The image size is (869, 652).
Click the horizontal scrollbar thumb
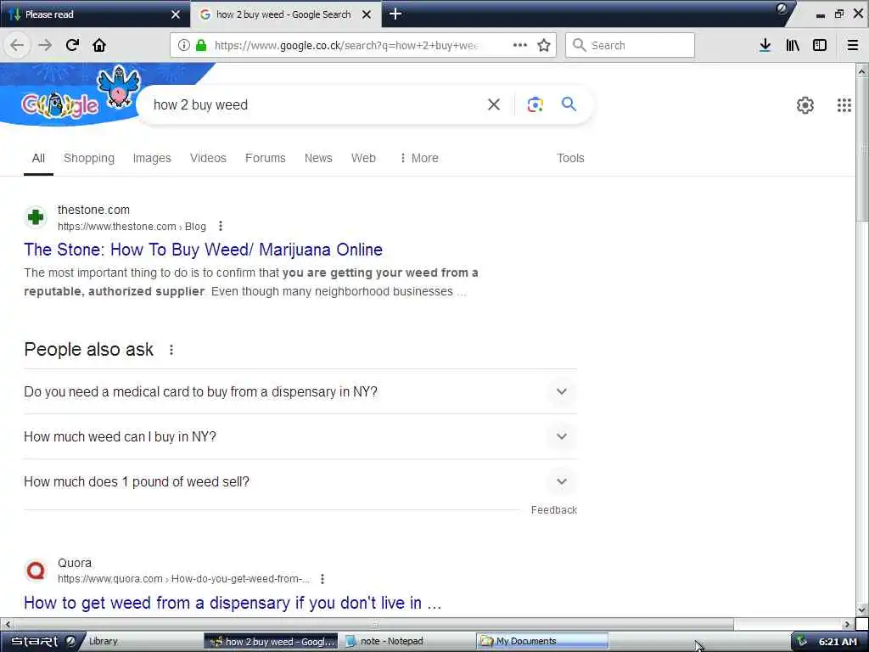pyautogui.click(x=374, y=624)
